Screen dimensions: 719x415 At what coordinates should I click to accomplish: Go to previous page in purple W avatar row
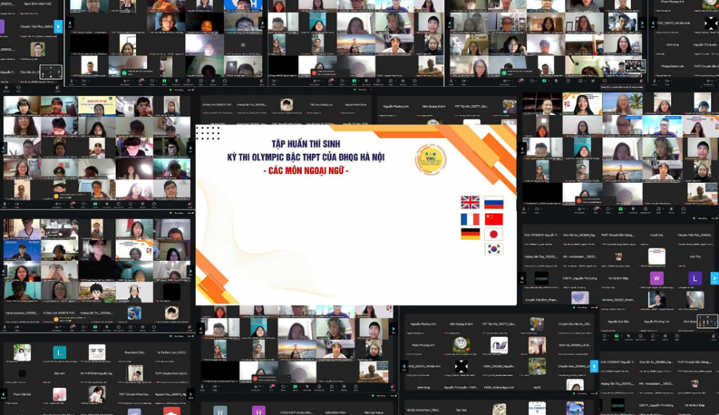point(522,278)
